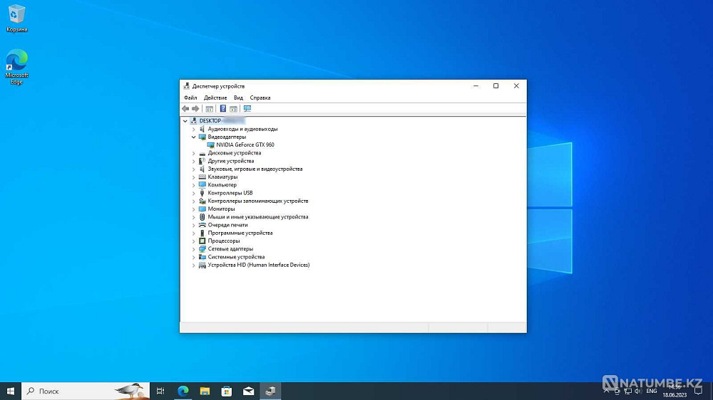Toggle the console tree pane icon

point(209,109)
